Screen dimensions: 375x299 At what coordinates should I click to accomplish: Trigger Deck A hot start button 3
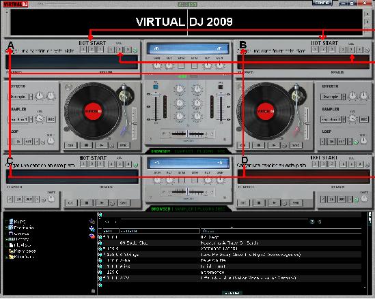pos(100,49)
